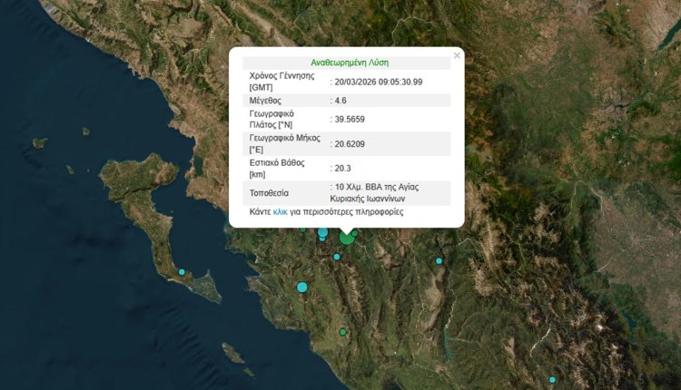Click the Τοποθεσία row label
This screenshot has height=390, width=681.
click(269, 192)
